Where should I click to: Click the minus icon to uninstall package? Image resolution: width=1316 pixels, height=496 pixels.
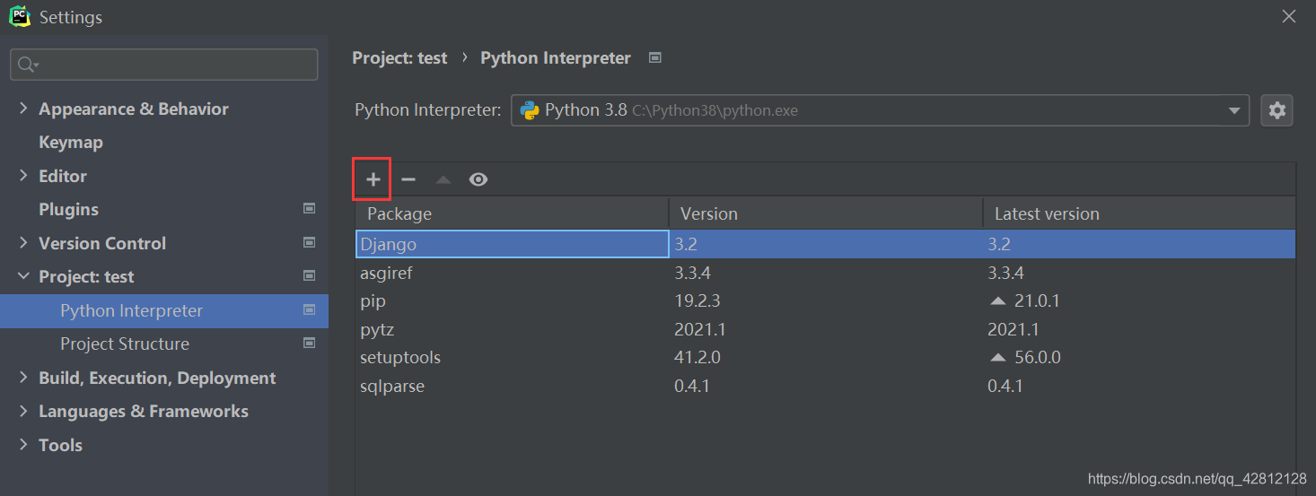(408, 179)
